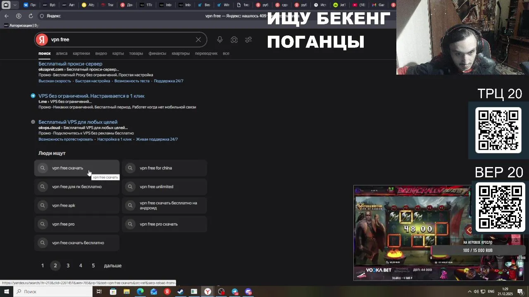Viewport: 529px width, 297px height.
Task: Click the sound indicator on the tab bar
Action: 6,5
